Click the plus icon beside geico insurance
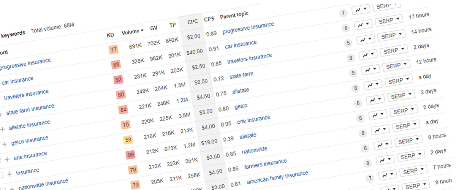Viewport: 456px width, 190px height. 5,144
